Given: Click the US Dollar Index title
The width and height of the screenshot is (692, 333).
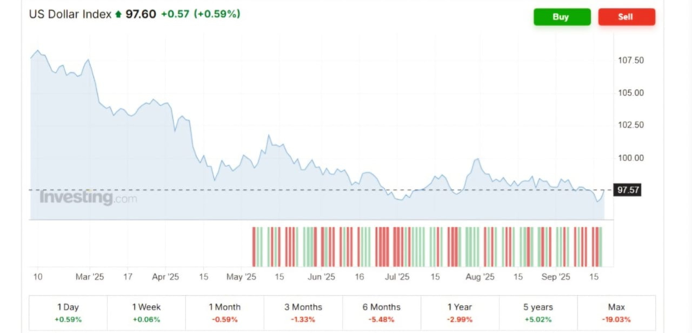Looking at the screenshot, I should [70, 14].
